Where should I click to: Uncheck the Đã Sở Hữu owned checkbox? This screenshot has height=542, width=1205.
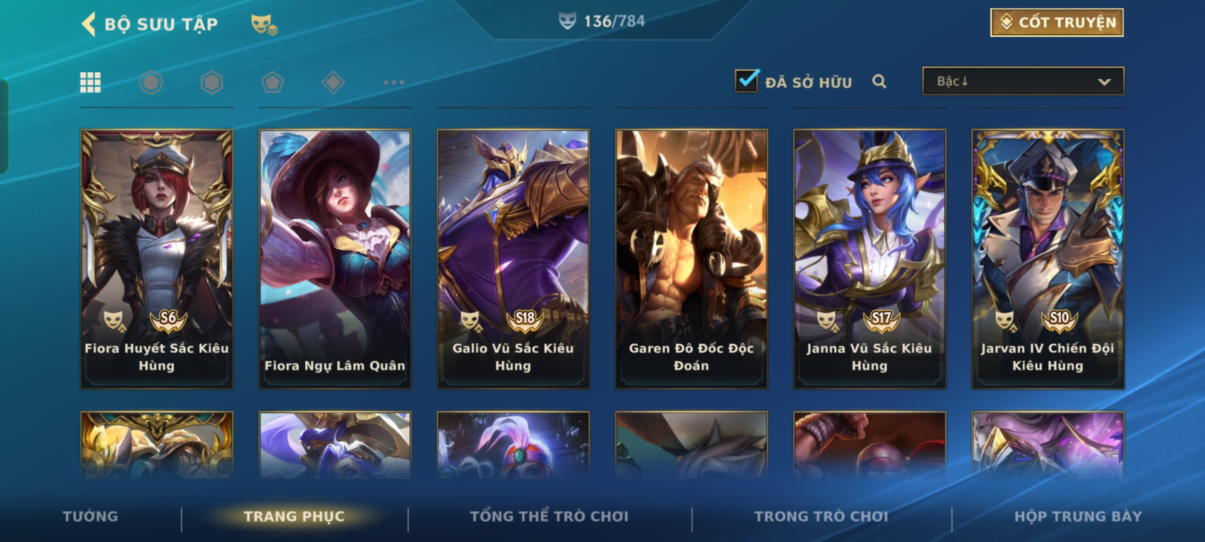[x=747, y=81]
